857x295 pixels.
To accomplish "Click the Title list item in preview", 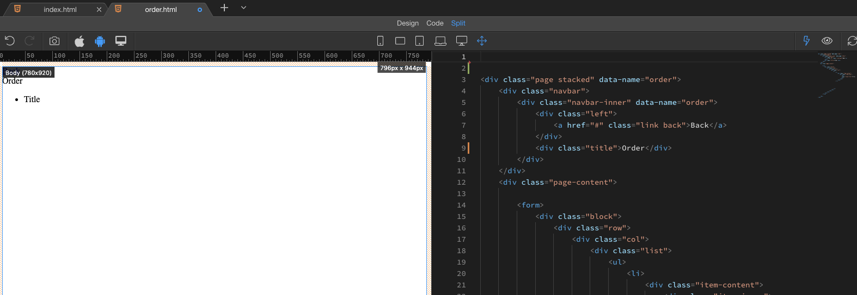I will click(32, 99).
